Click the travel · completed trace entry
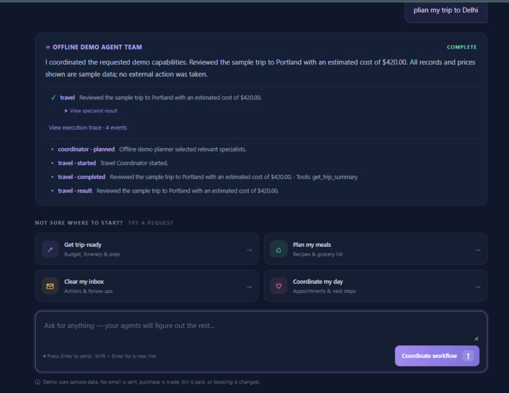 point(204,177)
